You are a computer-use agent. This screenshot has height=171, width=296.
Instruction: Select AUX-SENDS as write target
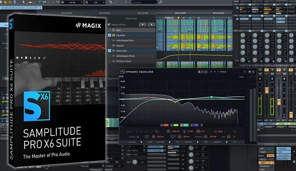[x=284, y=155]
